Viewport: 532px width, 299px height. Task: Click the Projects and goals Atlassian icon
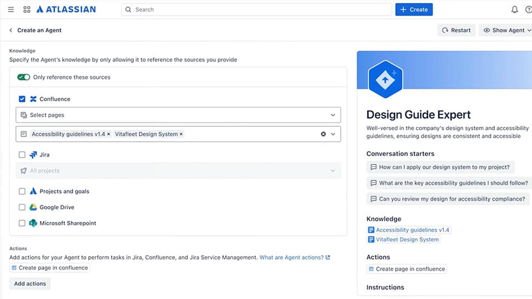33,191
